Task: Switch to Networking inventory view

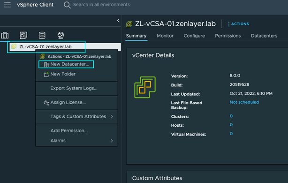Action: pos(61,35)
